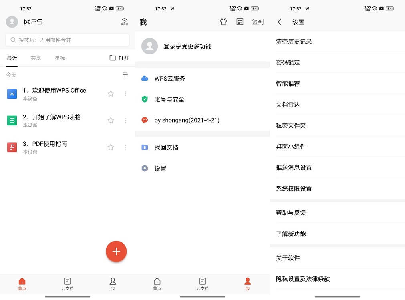Star the 欢迎使用WPS Office document
This screenshot has width=405, height=300.
tap(111, 94)
